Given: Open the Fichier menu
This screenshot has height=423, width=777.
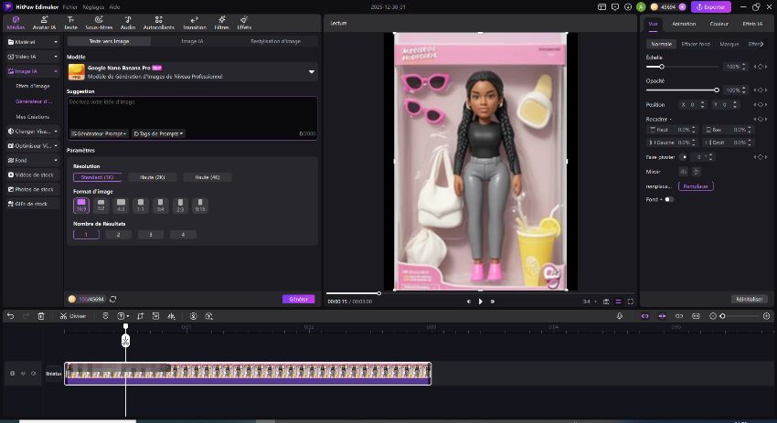Looking at the screenshot, I should coord(70,6).
